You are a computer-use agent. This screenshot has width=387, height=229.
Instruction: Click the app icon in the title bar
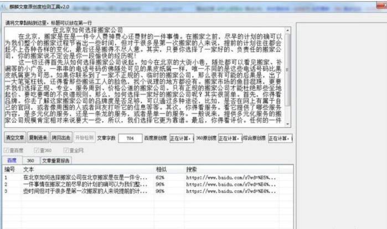(3, 6)
